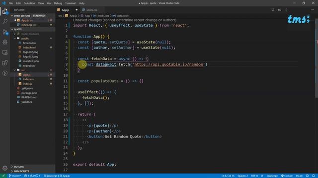Viewport: 318px width, 178px height.
Task: Open the Source Control view icon
Action: pos(5,32)
